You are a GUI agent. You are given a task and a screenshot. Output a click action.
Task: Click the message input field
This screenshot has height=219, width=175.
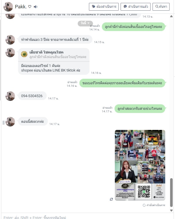point(87,216)
